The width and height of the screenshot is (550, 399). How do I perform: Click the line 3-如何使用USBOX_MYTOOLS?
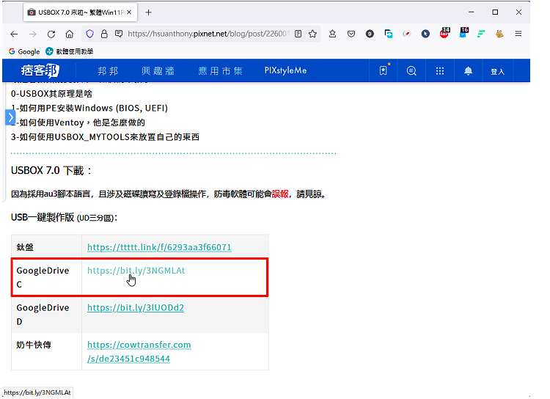click(105, 137)
